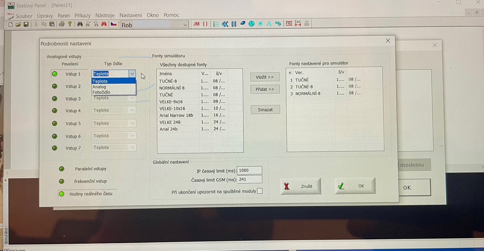Click the Zrušit button
Viewport: 484px width, 251px height.
[x=301, y=186]
